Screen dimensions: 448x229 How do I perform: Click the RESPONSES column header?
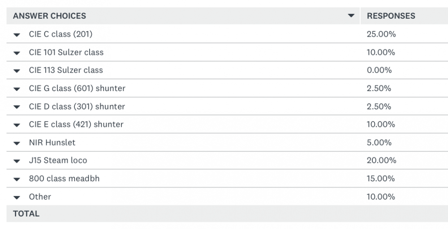tap(391, 16)
